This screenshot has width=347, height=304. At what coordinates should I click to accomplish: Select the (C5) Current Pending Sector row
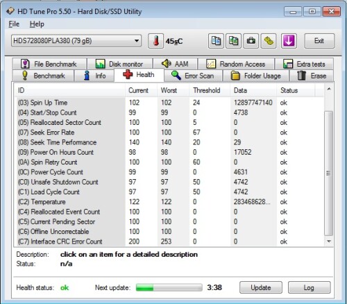[169, 222]
